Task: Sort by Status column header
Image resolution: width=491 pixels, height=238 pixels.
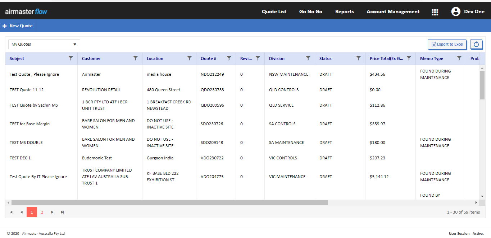Action: [326, 59]
